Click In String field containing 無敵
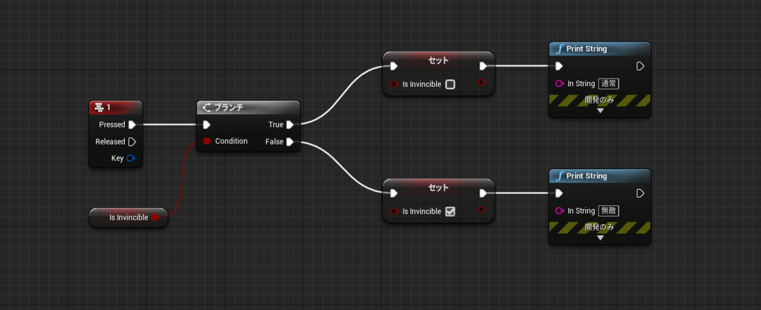 pyautogui.click(x=608, y=210)
